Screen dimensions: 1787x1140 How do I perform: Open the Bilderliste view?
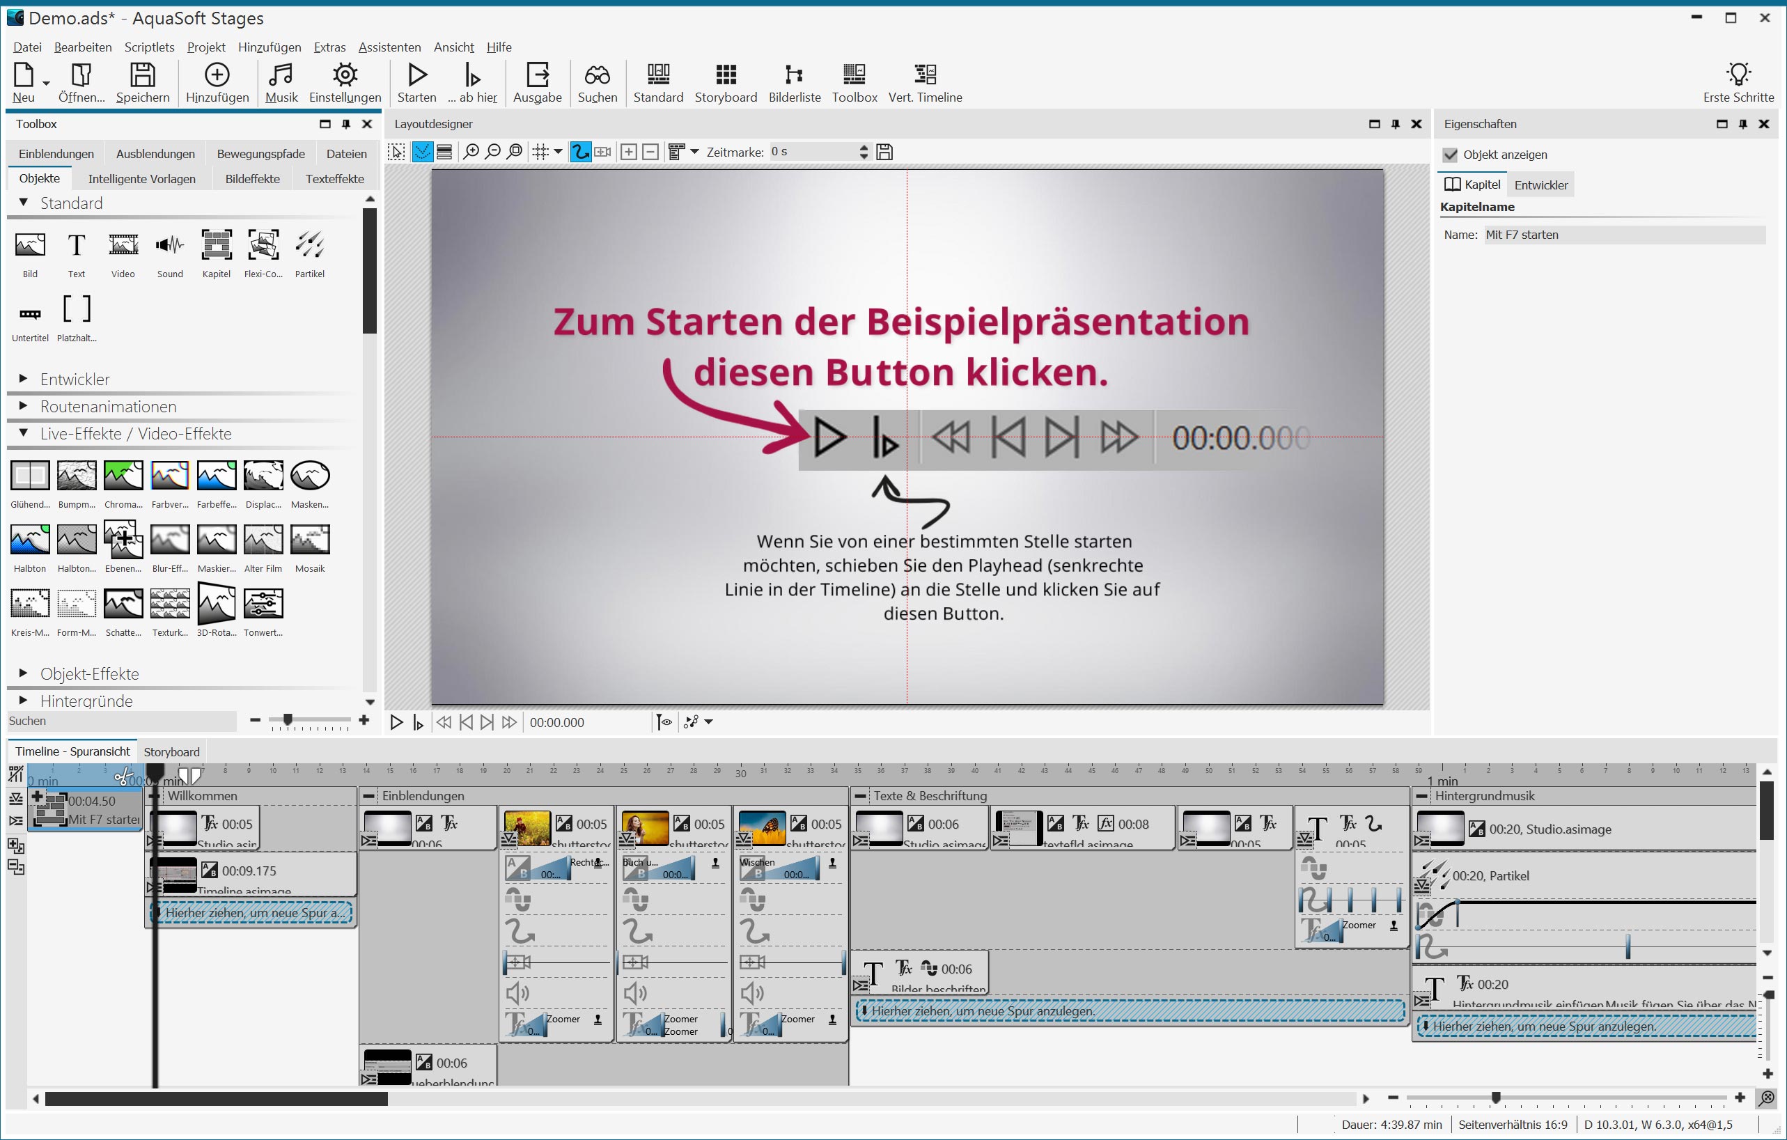click(794, 81)
